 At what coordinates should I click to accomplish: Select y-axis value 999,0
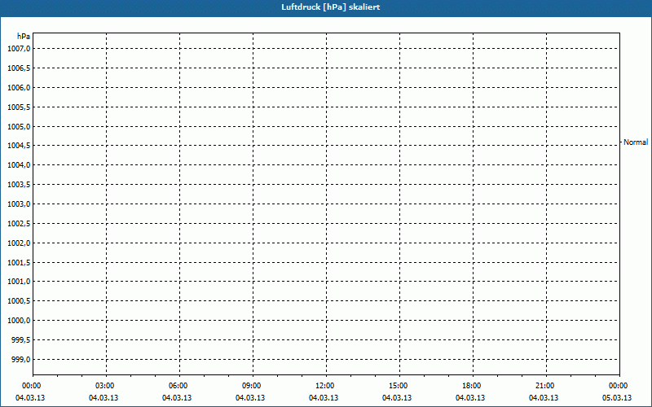(x=21, y=359)
